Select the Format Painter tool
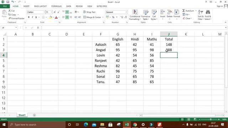The height and width of the screenshot is (128, 228). coord(16,18)
